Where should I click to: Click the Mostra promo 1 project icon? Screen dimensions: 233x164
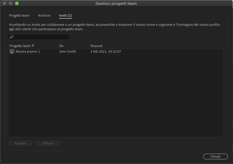point(12,51)
